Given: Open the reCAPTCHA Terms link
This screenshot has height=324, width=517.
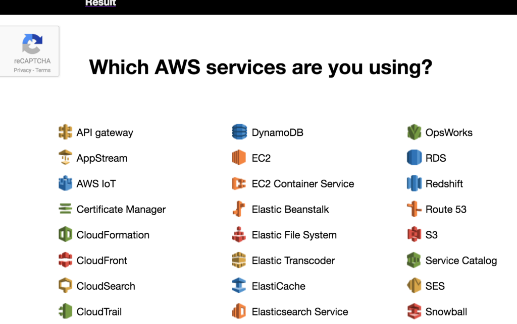Looking at the screenshot, I should (42, 70).
